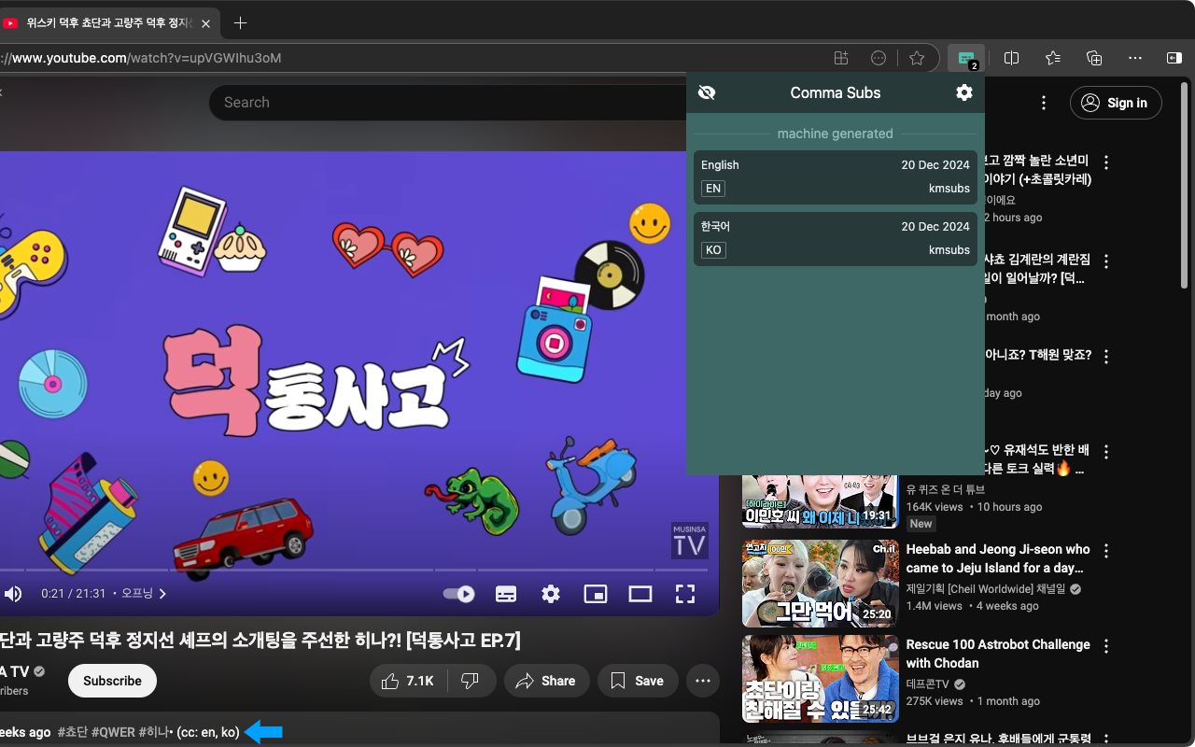Screen dimensions: 1195x747
Task: Toggle the crossed-eye subtitle visibility icon in Comma Subs
Action: tap(707, 92)
